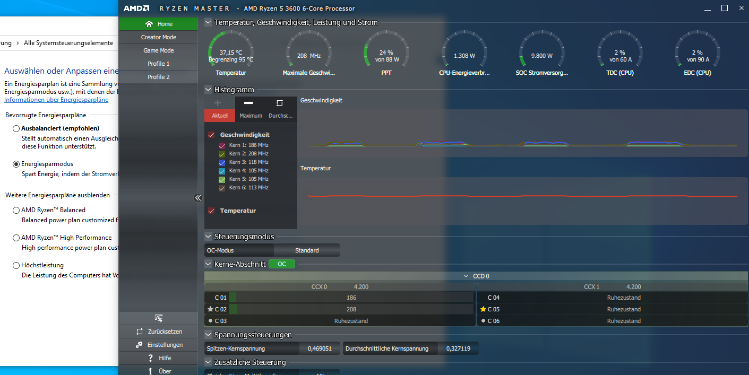Viewport: 749px width, 375px height.
Task: Click the plus icon in Histogramm panel
Action: pos(217,103)
